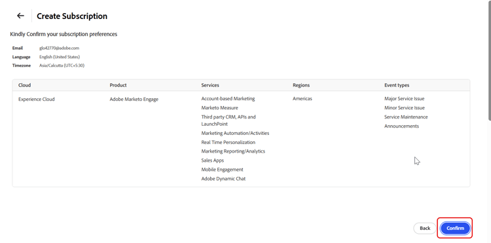The width and height of the screenshot is (491, 243).
Task: Click the Account-based Marketing service
Action: point(228,99)
